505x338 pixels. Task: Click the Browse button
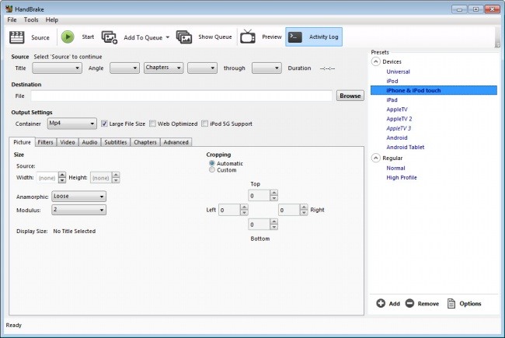point(350,96)
